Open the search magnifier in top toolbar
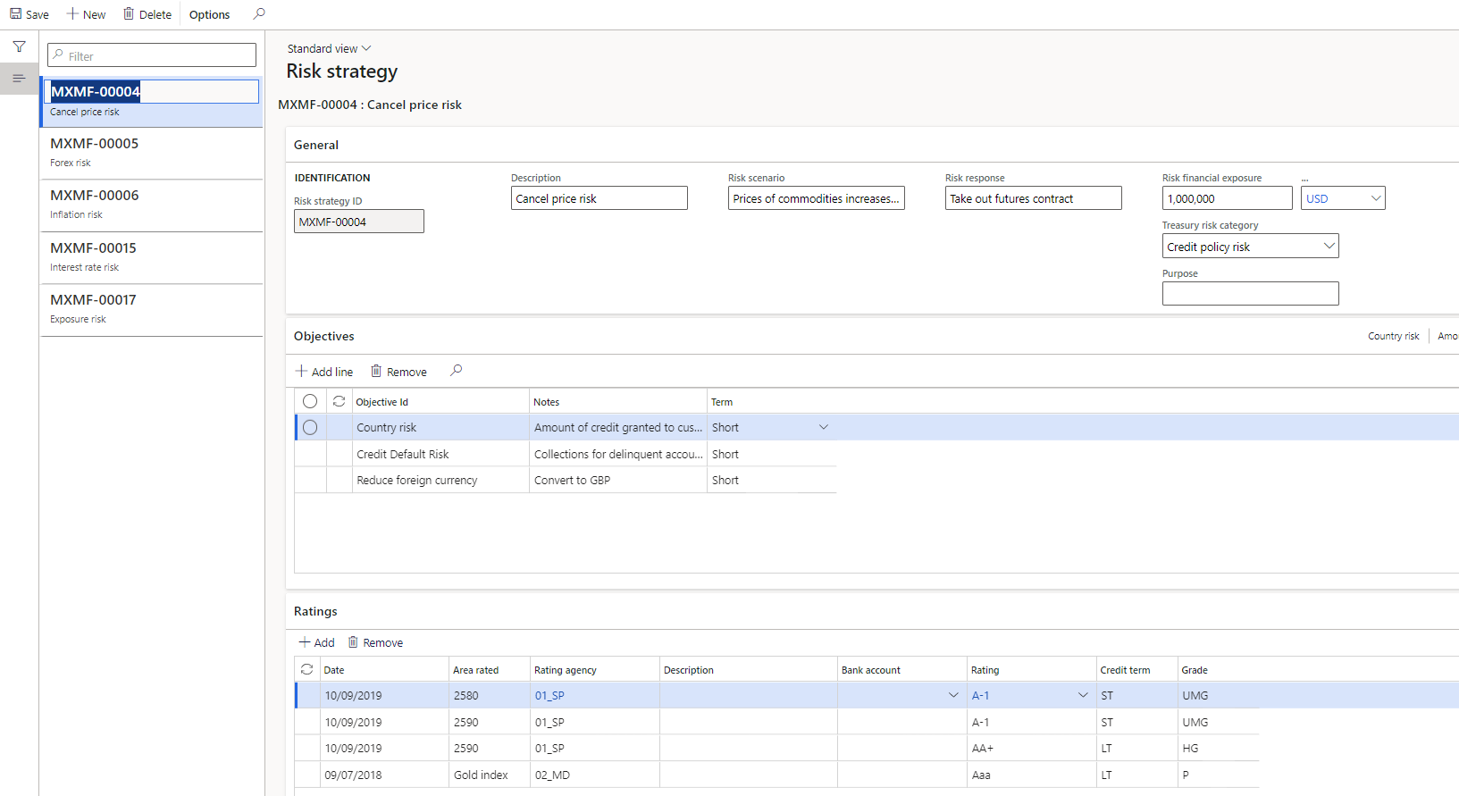Screen dimensions: 1459x796 point(259,14)
